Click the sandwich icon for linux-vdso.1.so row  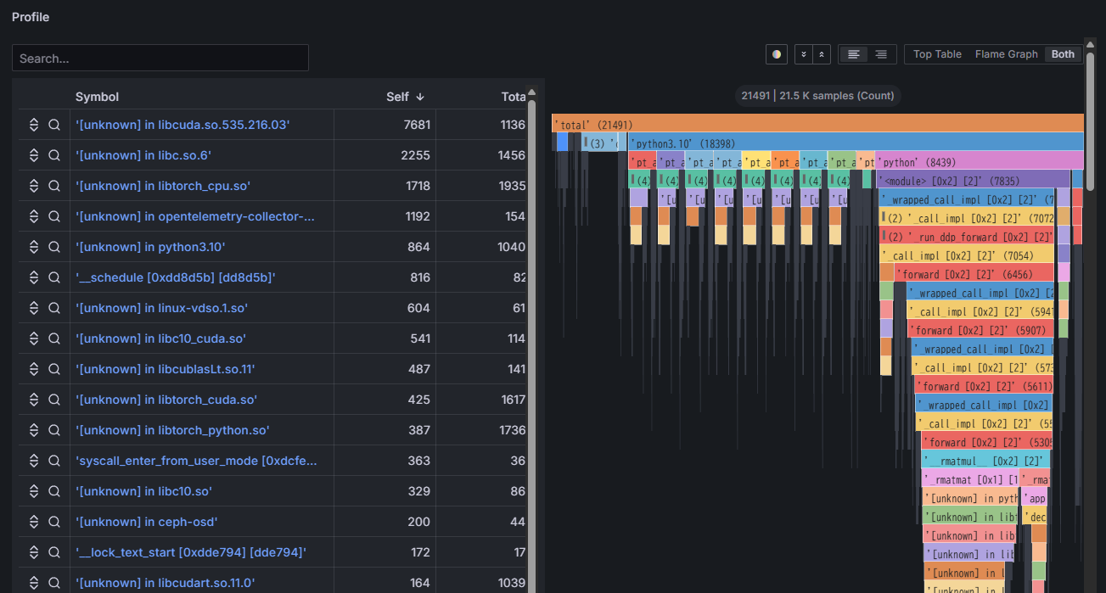point(34,308)
